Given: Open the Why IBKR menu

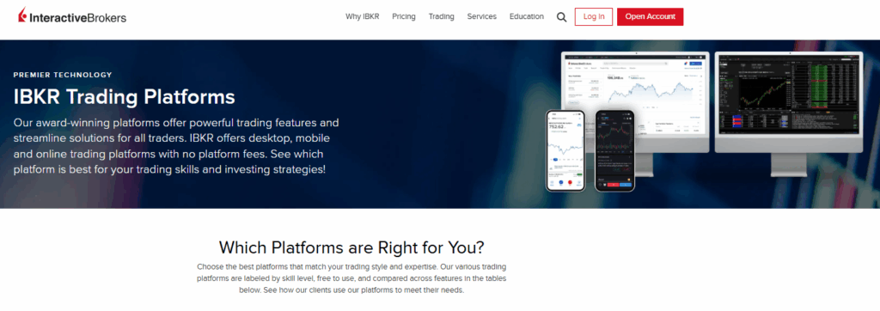Looking at the screenshot, I should 363,17.
